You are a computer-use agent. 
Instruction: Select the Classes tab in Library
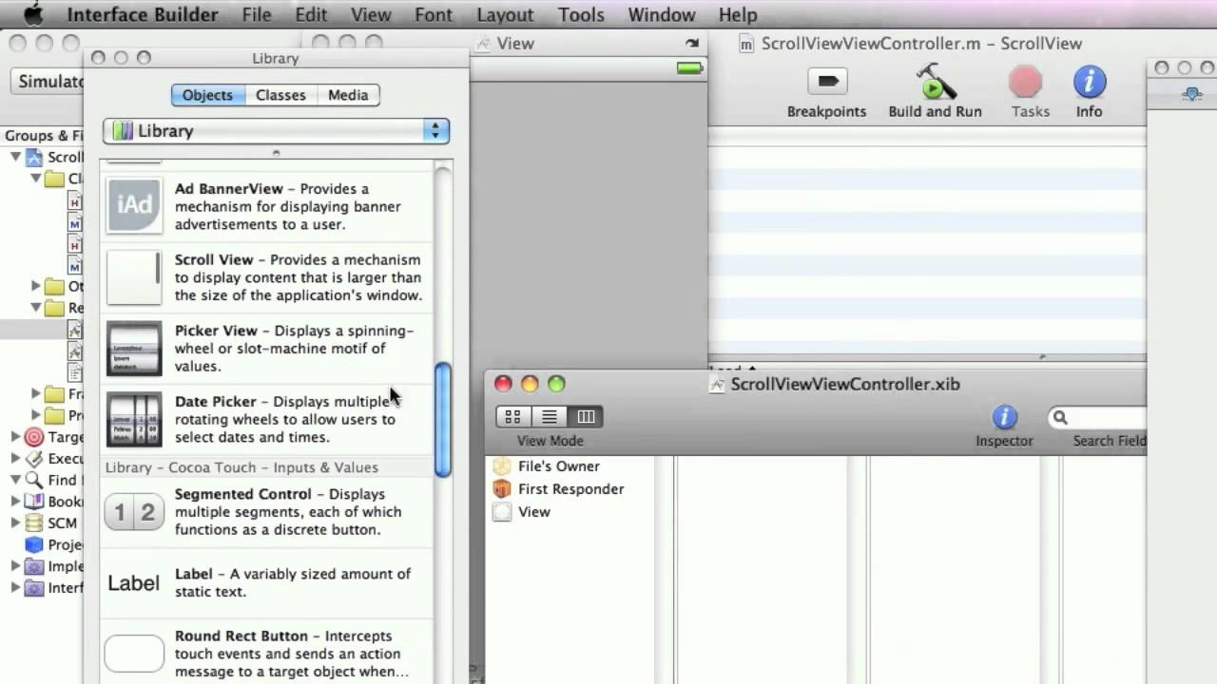click(x=280, y=95)
